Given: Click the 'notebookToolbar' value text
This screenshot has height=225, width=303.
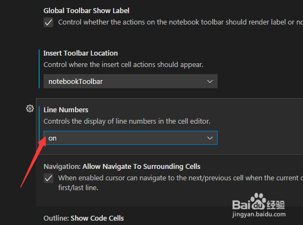Looking at the screenshot, I should pos(76,82).
